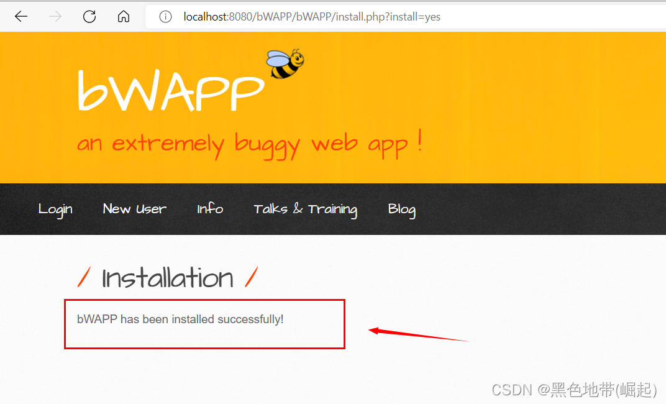Viewport: 666px width, 404px height.
Task: Click the bWAPP logo title
Action: pos(171,90)
